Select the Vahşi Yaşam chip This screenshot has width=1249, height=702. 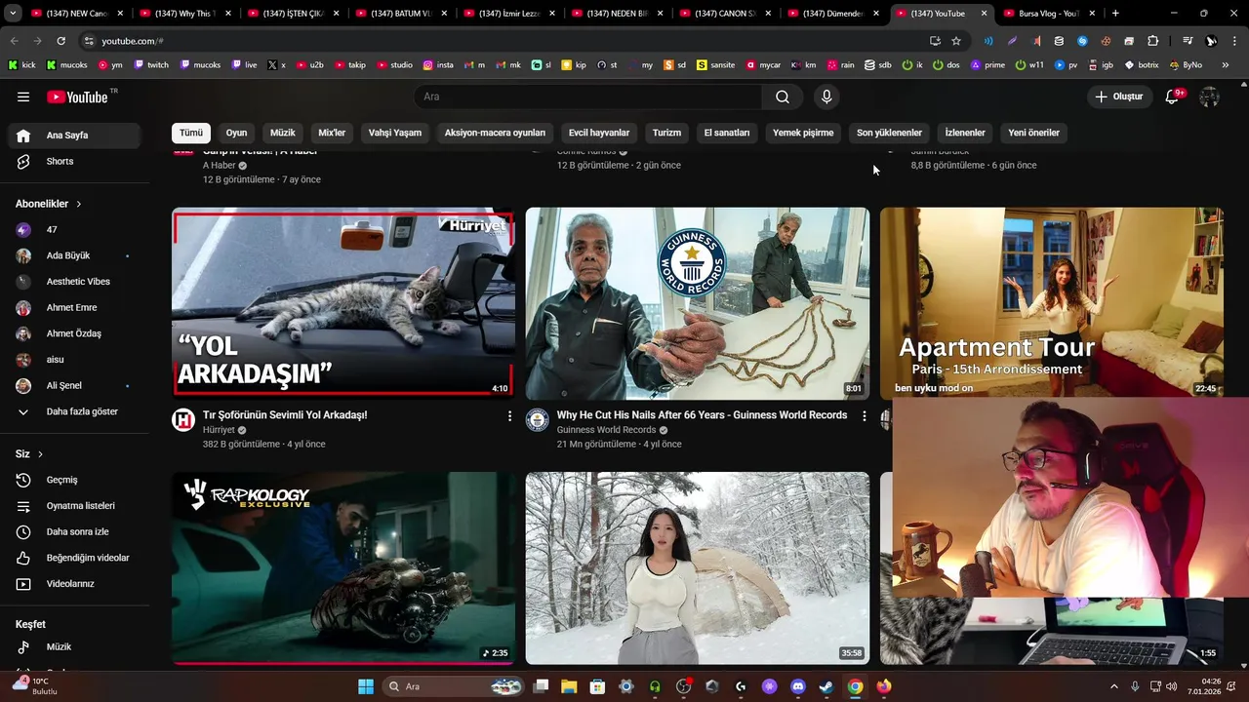click(x=395, y=133)
